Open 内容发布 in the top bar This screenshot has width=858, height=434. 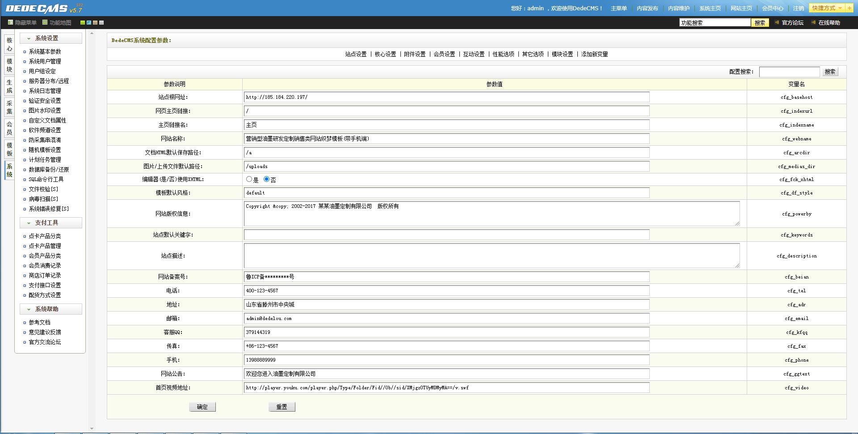pos(648,8)
